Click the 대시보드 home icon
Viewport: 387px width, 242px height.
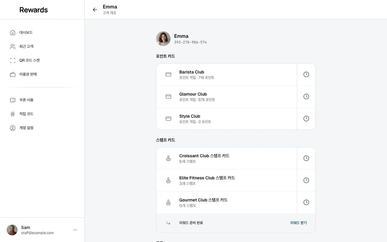click(13, 32)
